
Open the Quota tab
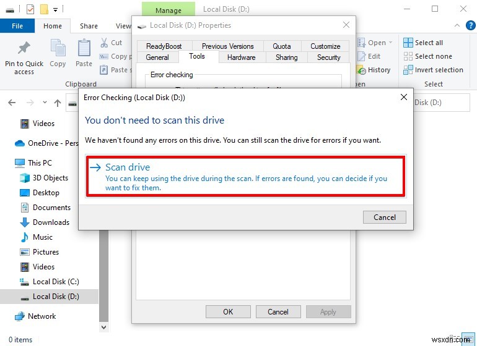click(x=282, y=46)
